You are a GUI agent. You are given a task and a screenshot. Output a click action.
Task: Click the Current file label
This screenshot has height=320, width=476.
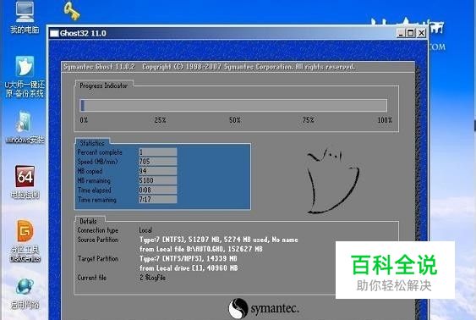(x=91, y=278)
